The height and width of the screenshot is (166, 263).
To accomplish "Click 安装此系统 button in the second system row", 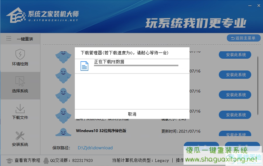I will pyautogui.click(x=235, y=75).
